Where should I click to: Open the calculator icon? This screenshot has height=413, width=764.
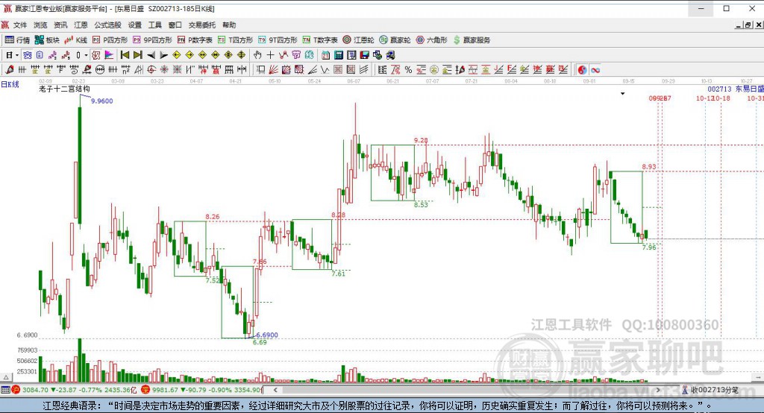[x=339, y=55]
